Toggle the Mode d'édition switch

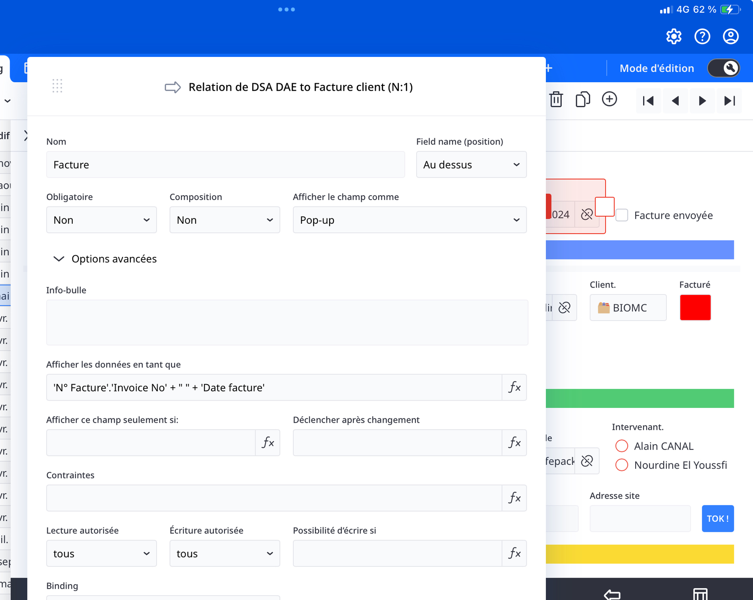[x=724, y=68]
